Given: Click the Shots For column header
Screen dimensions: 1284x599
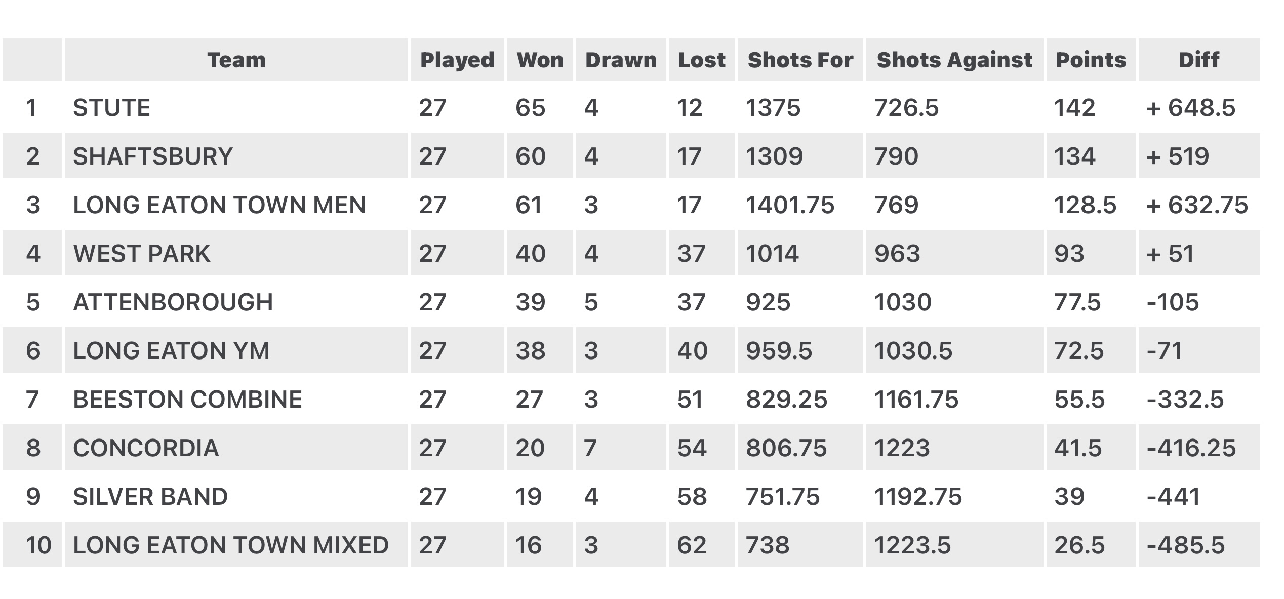Looking at the screenshot, I should [800, 60].
